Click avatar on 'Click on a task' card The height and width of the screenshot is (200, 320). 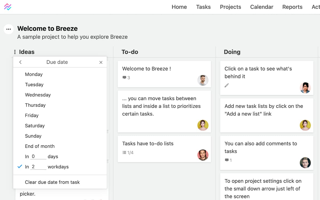coord(305,88)
